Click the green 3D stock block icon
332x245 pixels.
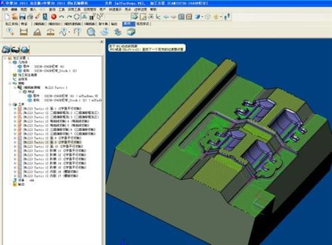click(x=131, y=32)
